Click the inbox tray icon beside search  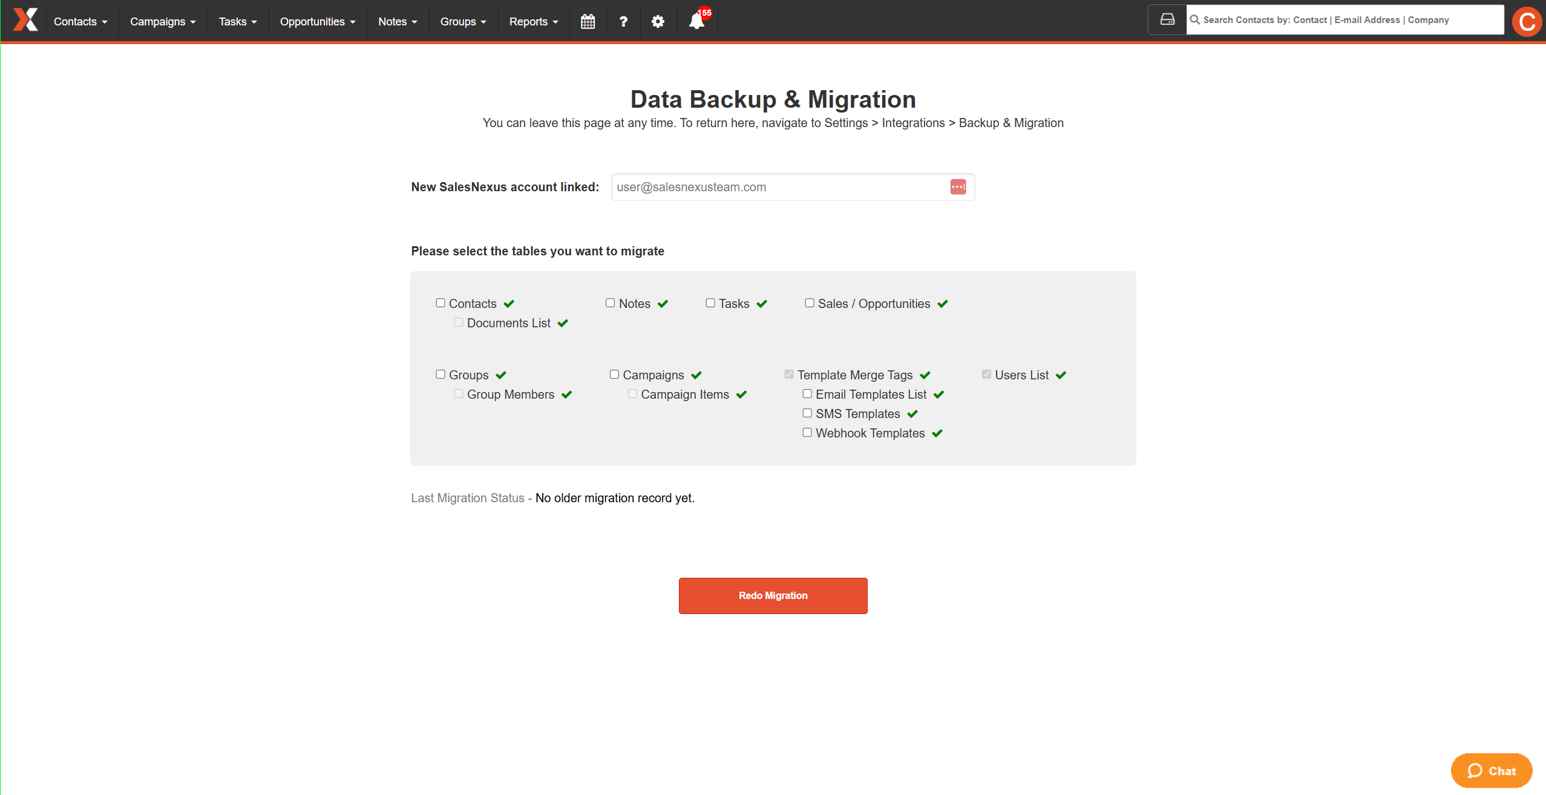[x=1167, y=20]
